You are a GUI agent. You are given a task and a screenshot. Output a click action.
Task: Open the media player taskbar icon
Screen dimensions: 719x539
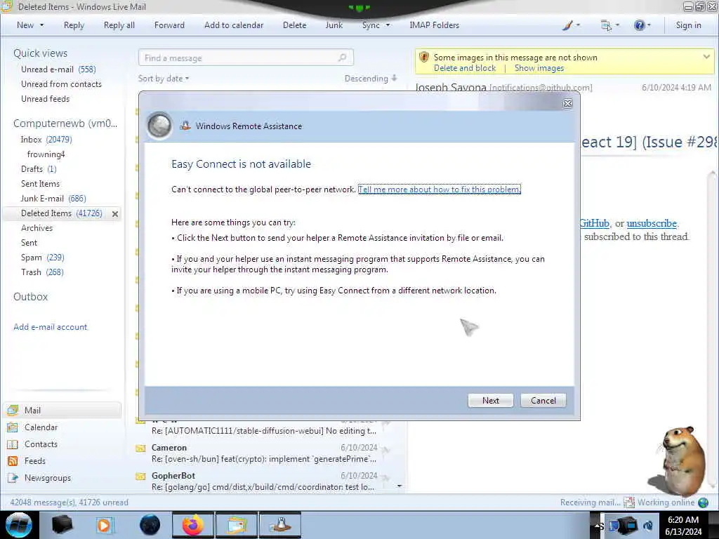104,525
